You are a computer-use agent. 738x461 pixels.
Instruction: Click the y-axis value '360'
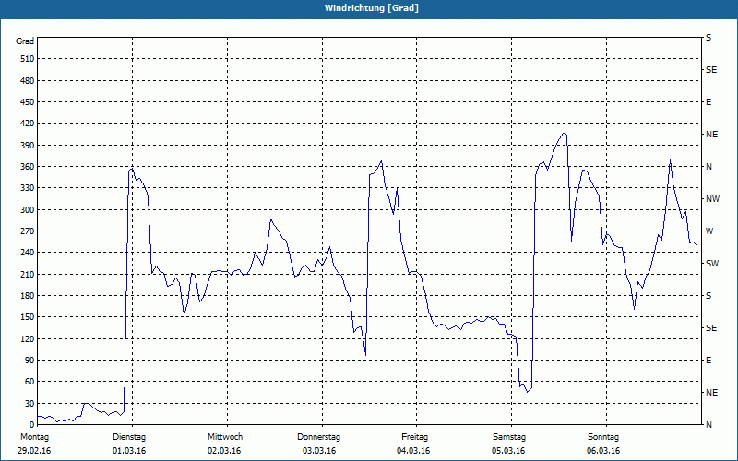(x=28, y=167)
